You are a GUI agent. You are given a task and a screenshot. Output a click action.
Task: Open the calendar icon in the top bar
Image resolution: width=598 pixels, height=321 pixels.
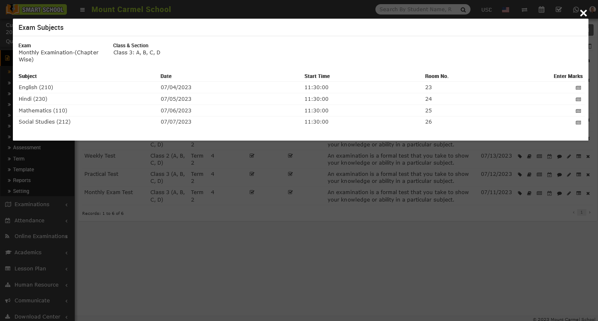[x=541, y=10]
